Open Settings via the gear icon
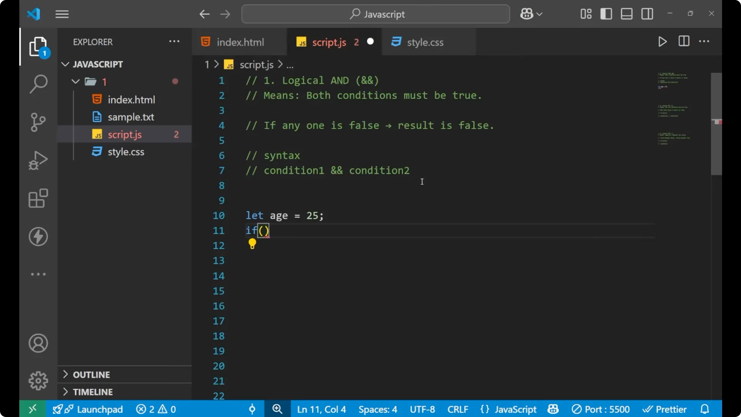 [x=38, y=380]
